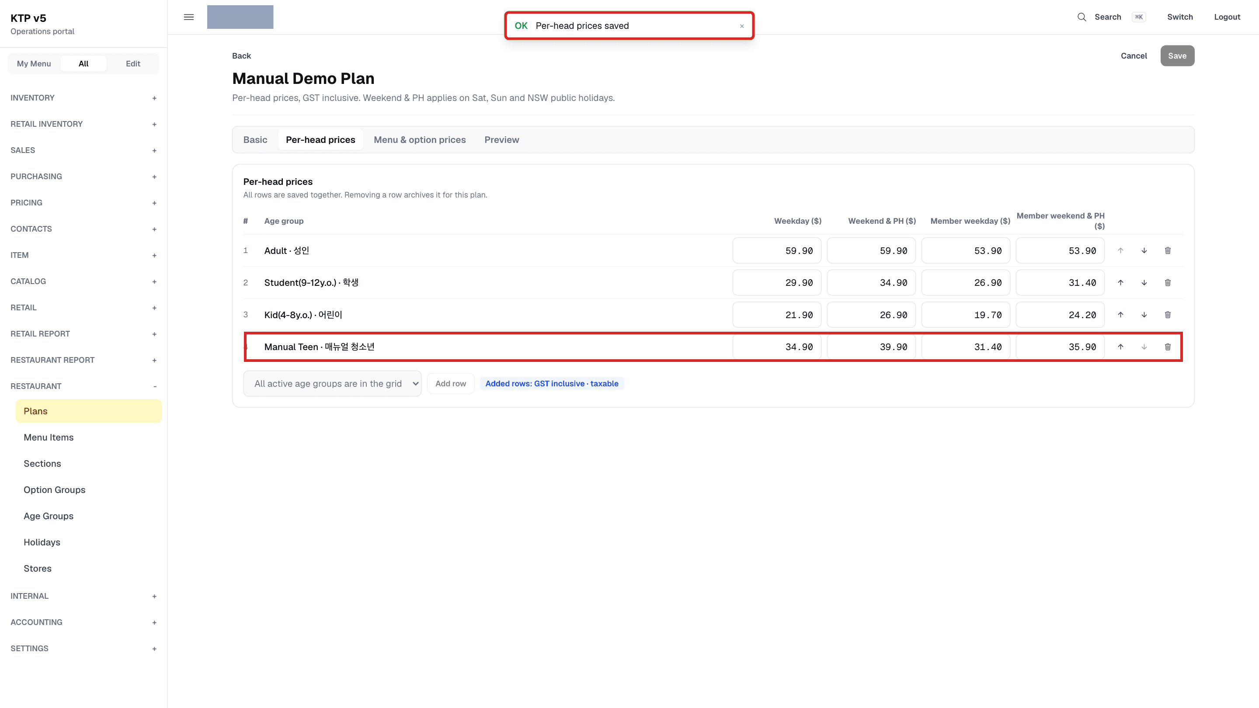Switch sidebar to My Menu view
The width and height of the screenshot is (1259, 708).
[x=34, y=63]
